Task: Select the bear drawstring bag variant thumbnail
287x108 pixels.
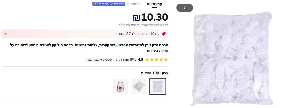Action: tap(120, 86)
